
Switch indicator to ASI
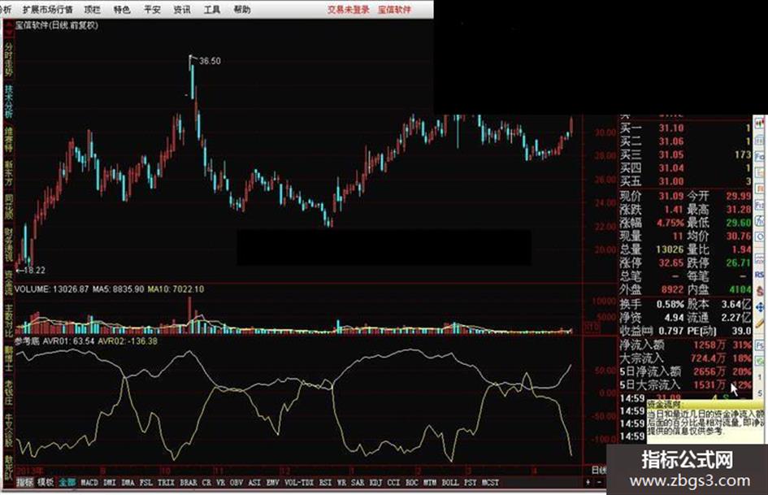[x=254, y=482]
